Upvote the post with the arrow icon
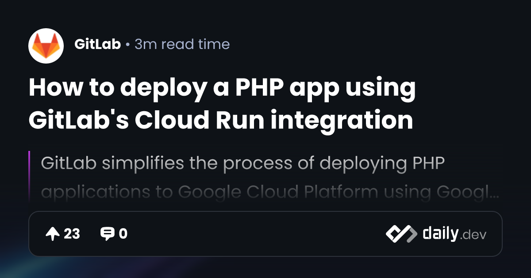 coord(53,234)
